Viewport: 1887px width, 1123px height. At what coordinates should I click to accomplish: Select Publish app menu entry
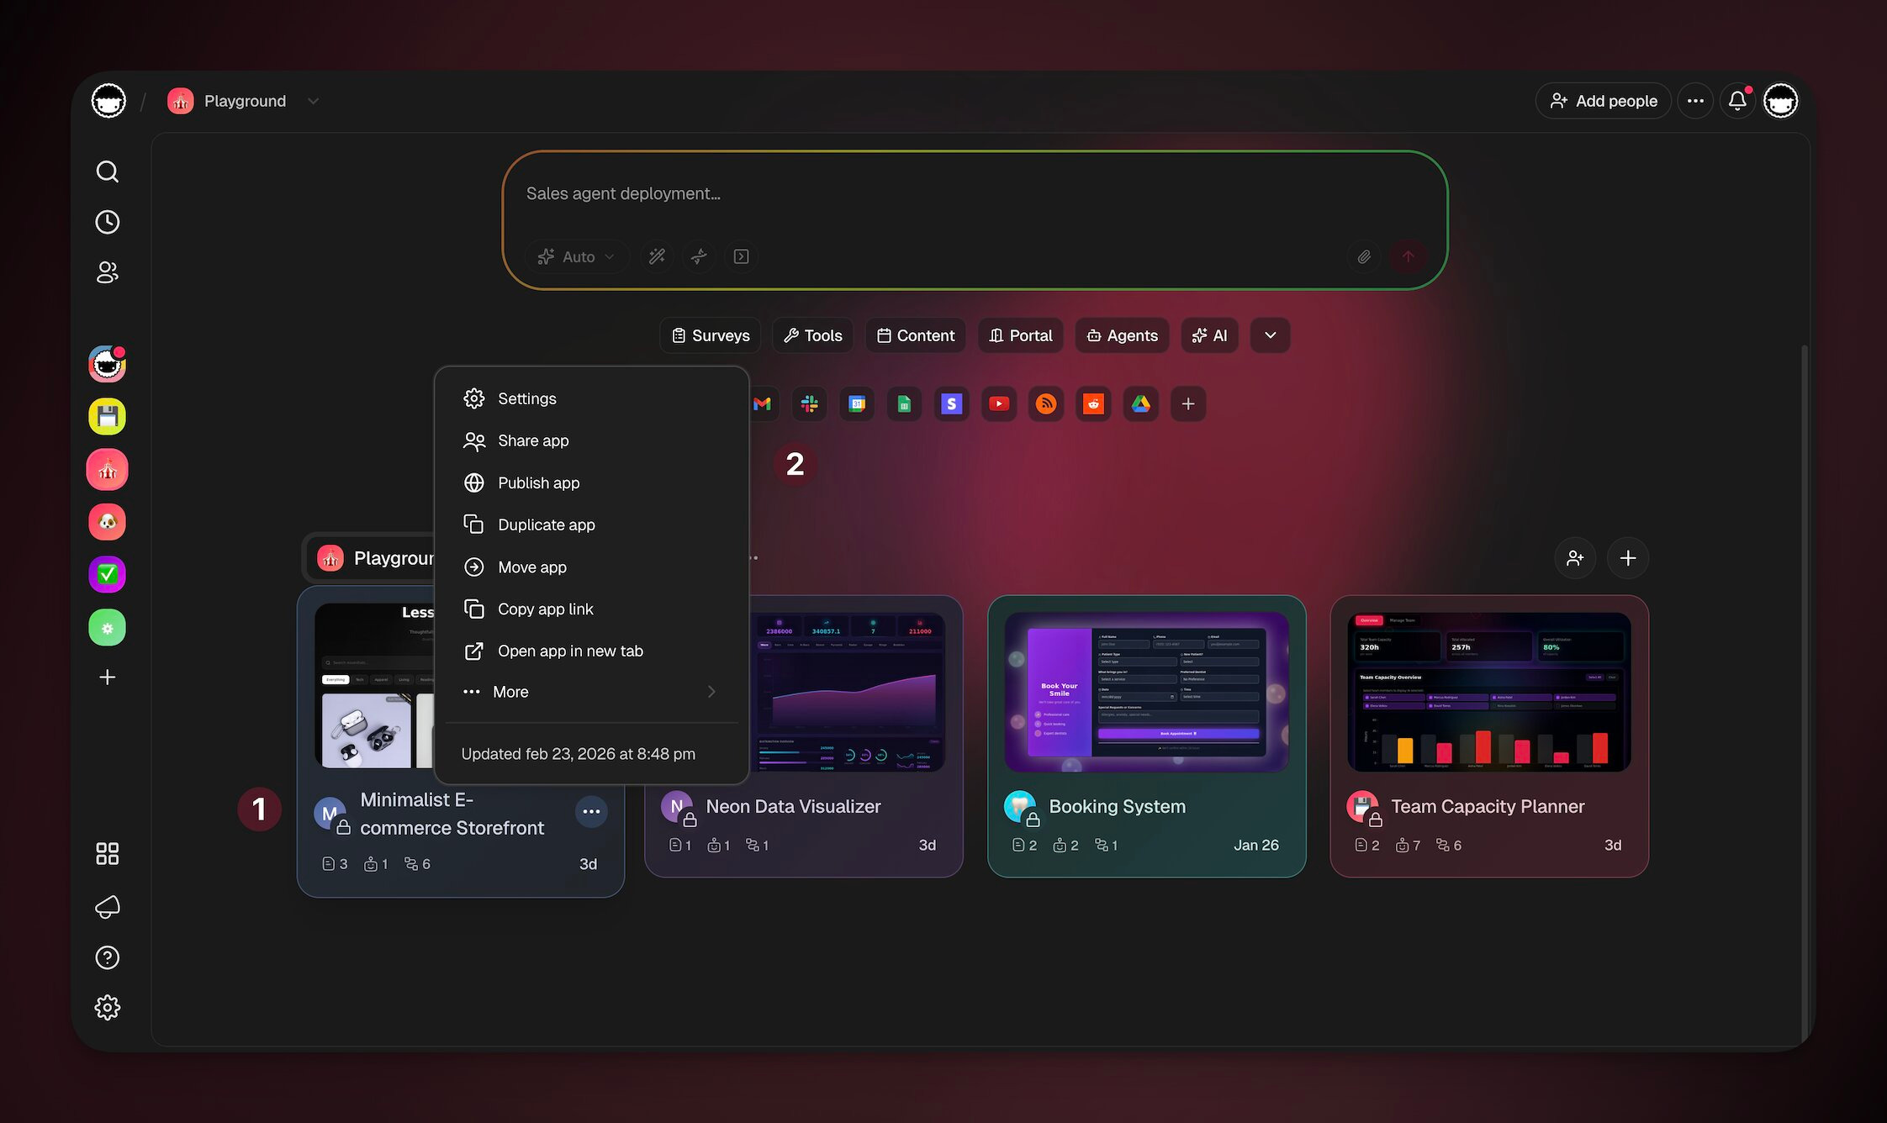(538, 482)
